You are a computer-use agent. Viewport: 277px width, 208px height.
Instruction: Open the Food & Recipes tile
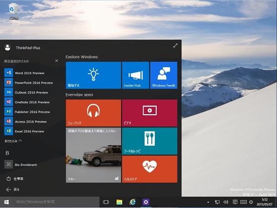149,141
